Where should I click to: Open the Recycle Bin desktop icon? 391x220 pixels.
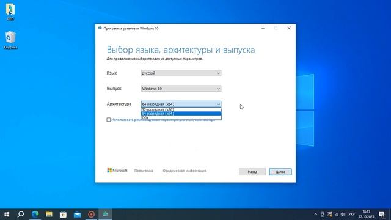click(10, 40)
